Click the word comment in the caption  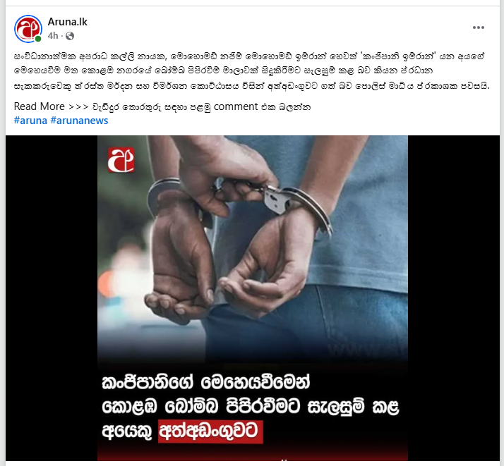(x=236, y=106)
